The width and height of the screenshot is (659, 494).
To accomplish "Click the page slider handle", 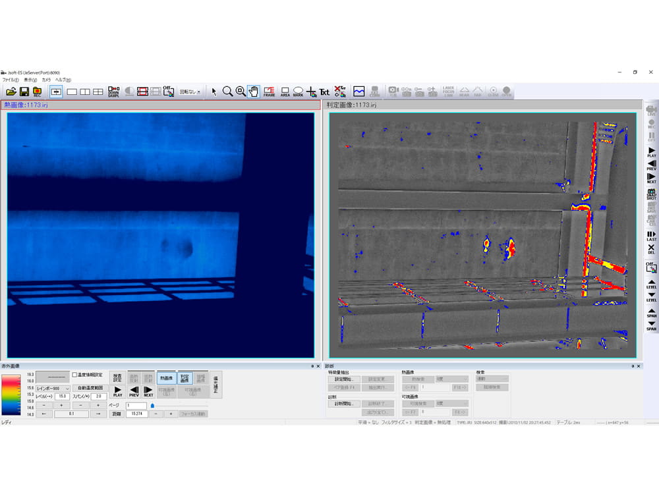I will coord(152,406).
